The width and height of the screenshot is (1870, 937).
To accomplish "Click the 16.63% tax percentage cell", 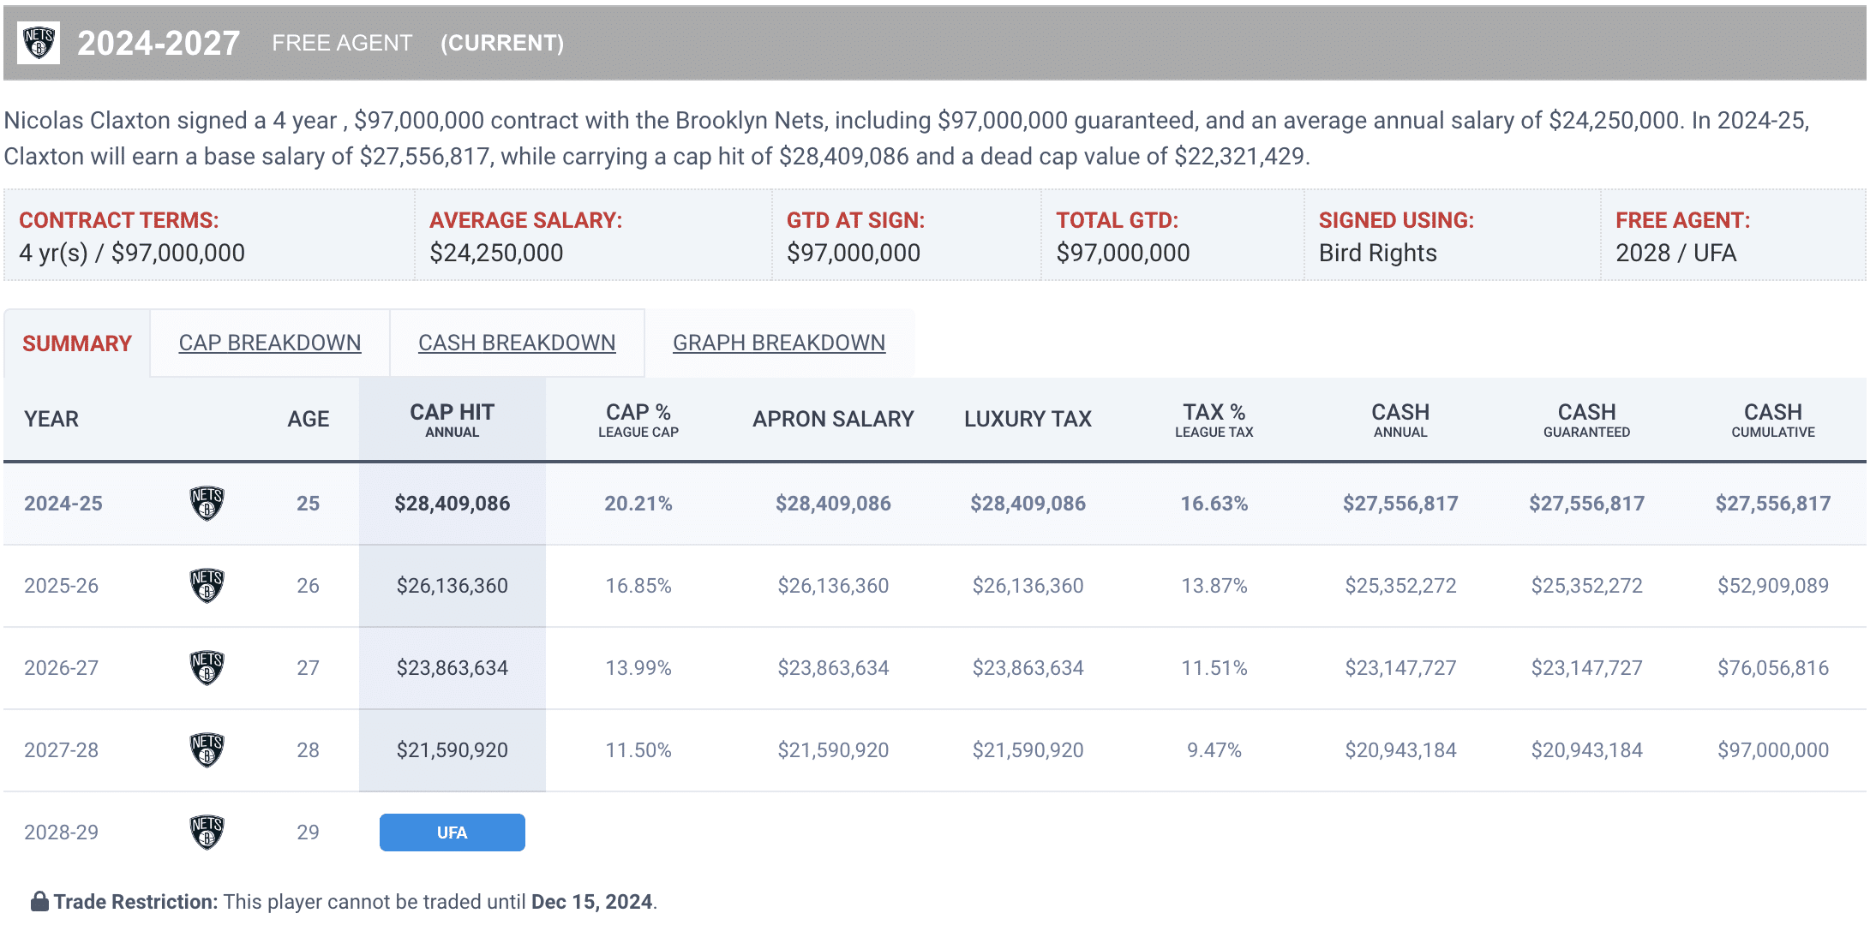I will pos(1214,504).
